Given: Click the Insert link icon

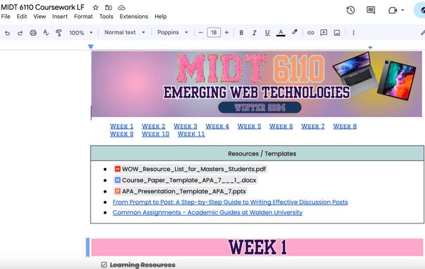Looking at the screenshot, I should coord(311,33).
